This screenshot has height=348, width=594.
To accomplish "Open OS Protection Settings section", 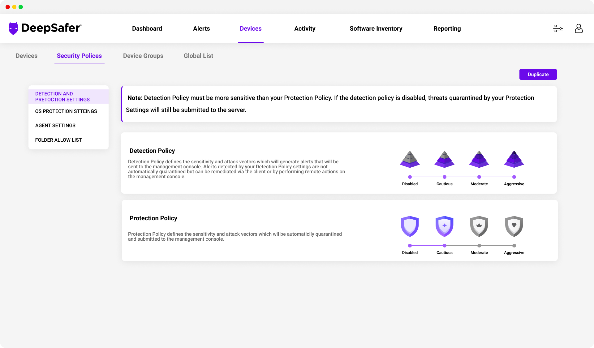I will [x=66, y=111].
